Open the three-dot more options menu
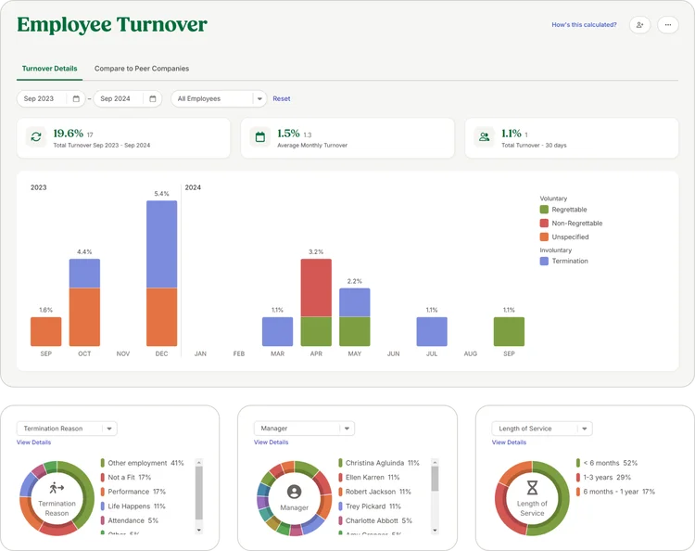The height and width of the screenshot is (551, 695). click(668, 25)
